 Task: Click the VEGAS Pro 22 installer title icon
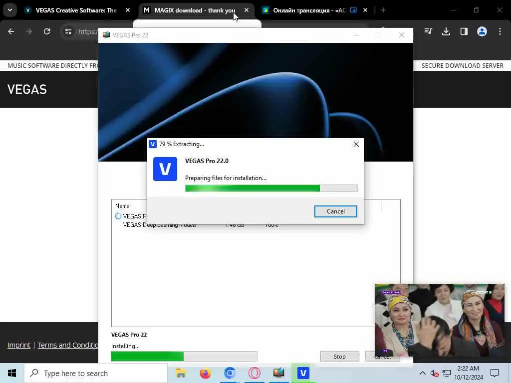tap(106, 35)
